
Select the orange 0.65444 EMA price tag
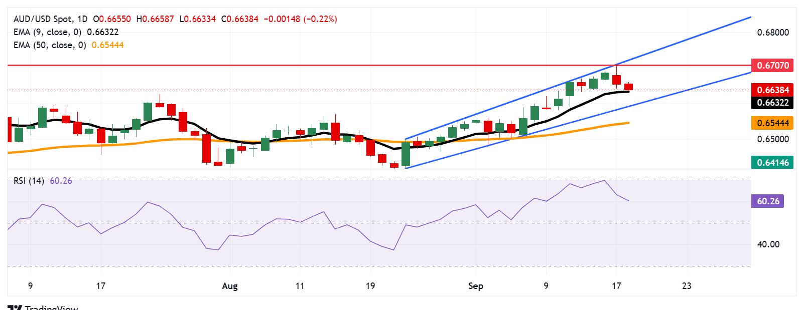pos(772,123)
